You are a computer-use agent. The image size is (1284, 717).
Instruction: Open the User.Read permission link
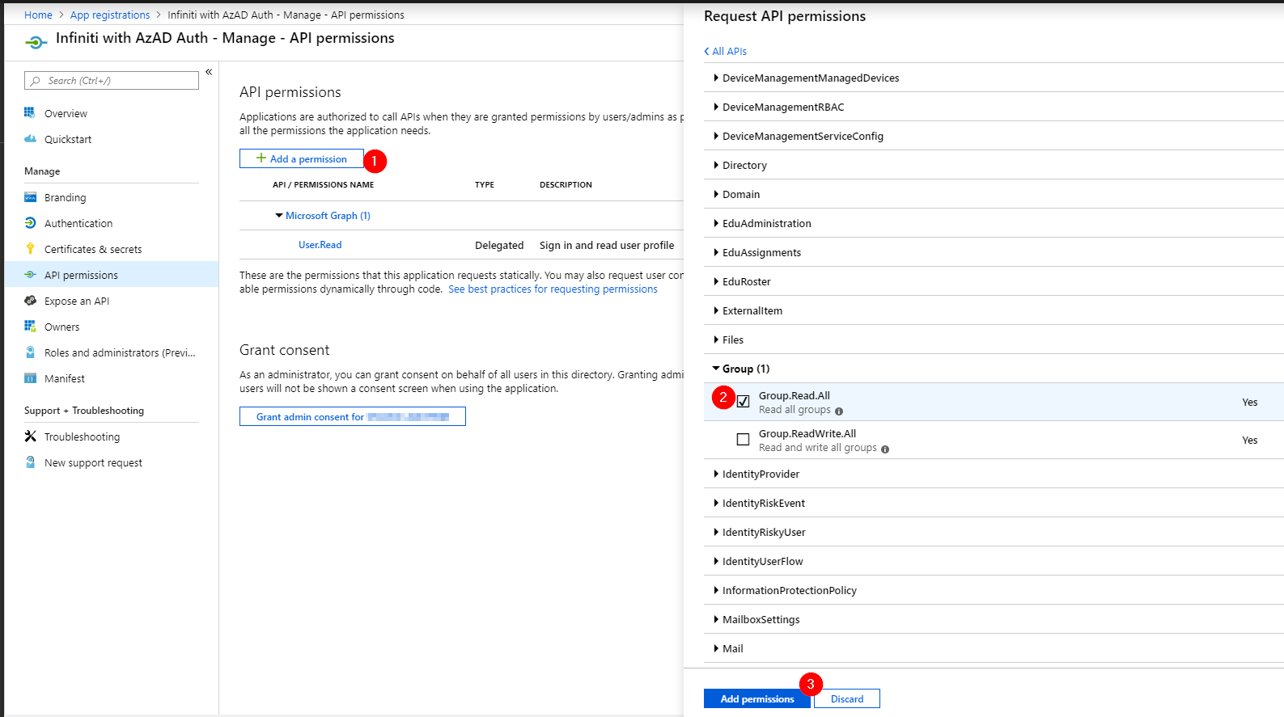coord(320,245)
